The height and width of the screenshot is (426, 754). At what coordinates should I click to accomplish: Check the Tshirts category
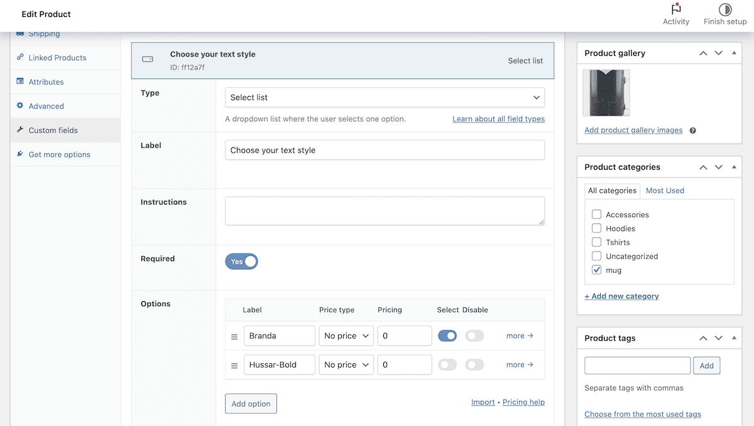click(x=597, y=242)
